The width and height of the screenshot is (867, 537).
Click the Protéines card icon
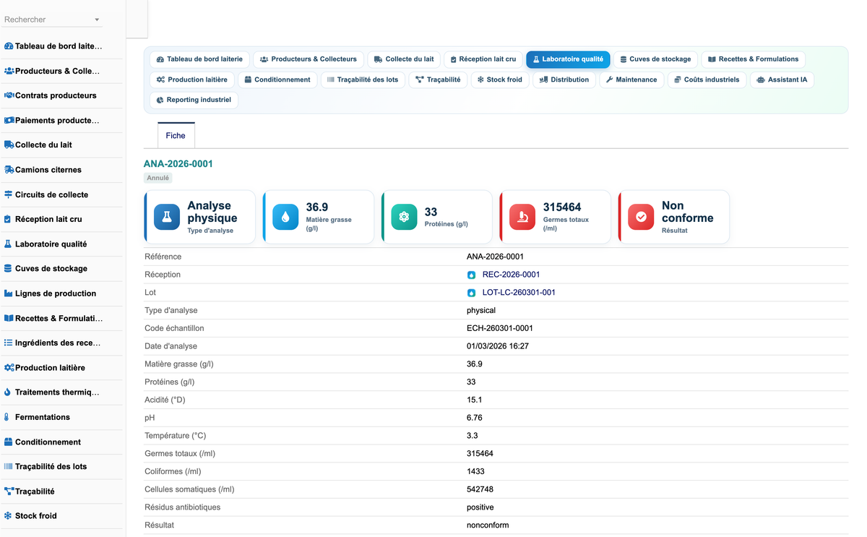click(x=404, y=217)
